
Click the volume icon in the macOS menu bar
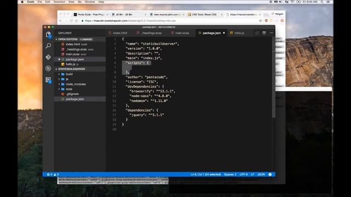click(x=281, y=2)
